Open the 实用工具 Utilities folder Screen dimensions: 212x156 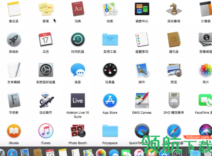110,39
